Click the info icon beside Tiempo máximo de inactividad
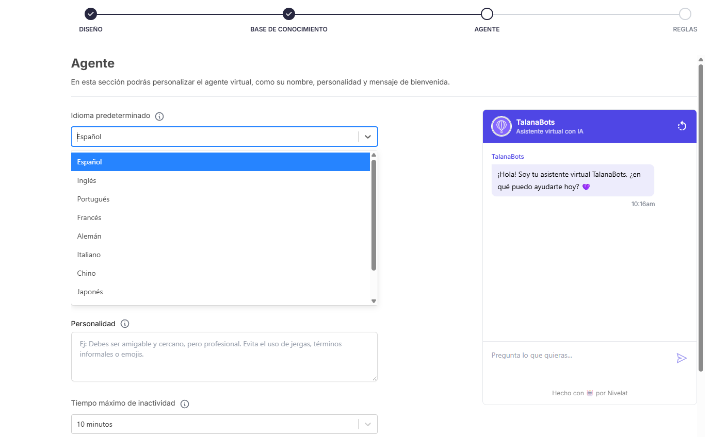Viewport: 712px width, 437px height. (x=184, y=404)
